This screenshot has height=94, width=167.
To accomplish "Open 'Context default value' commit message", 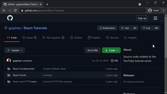I will coord(54,69).
